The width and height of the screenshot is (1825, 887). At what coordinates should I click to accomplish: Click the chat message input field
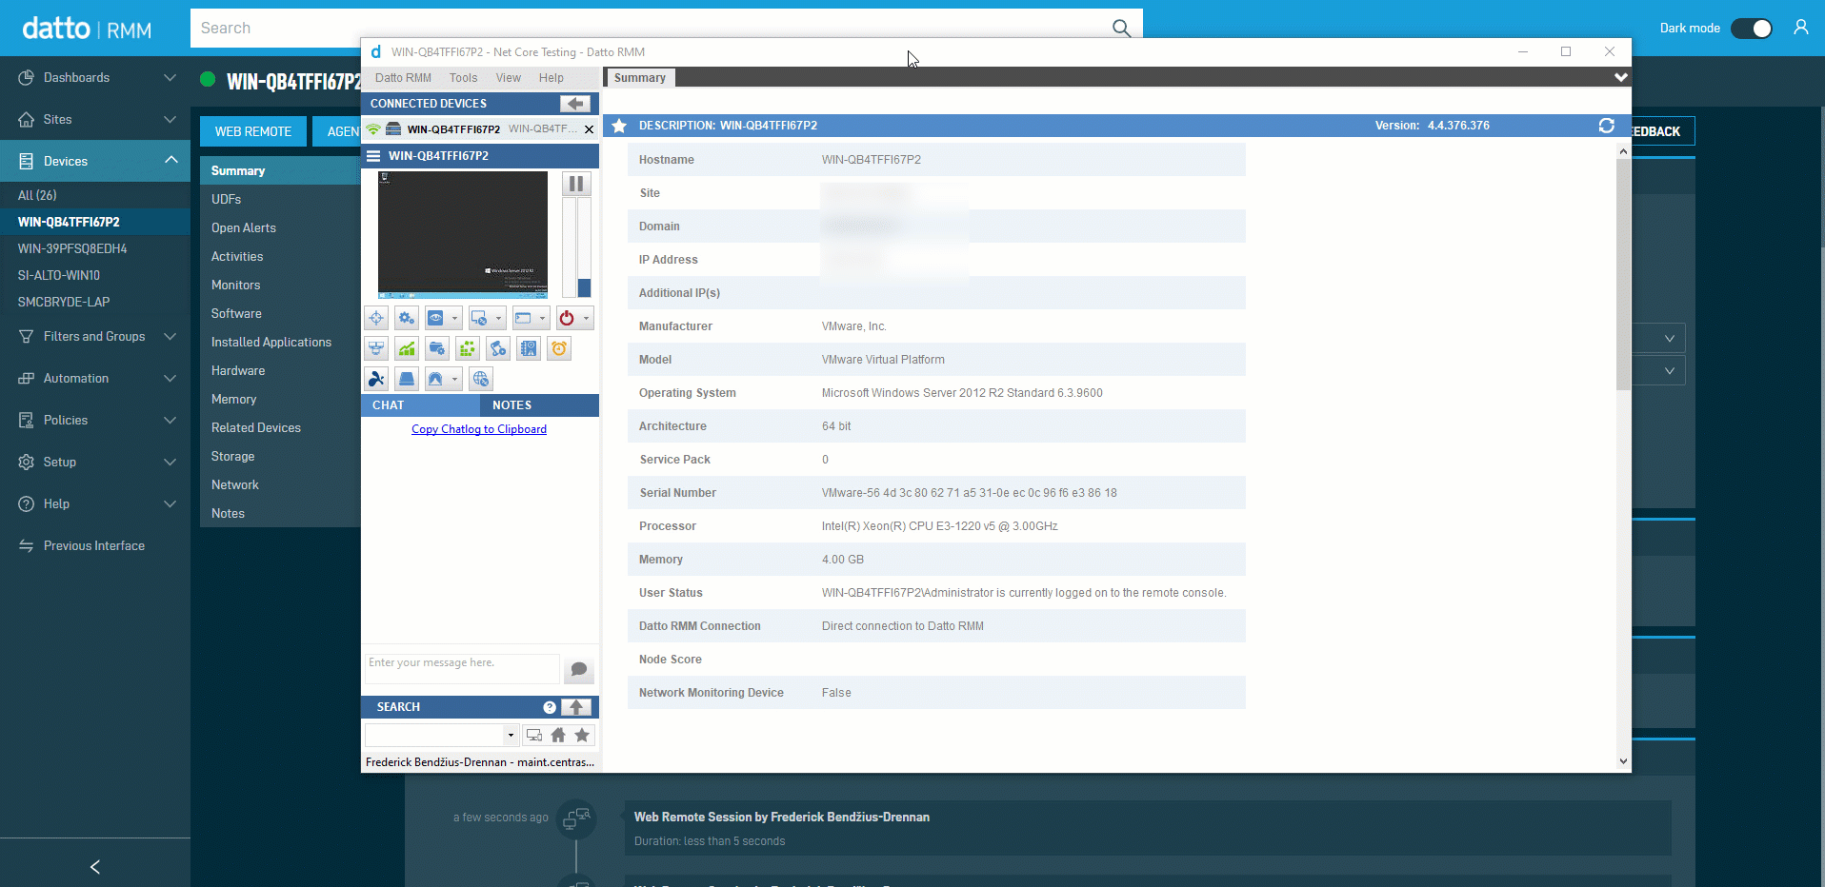463,669
